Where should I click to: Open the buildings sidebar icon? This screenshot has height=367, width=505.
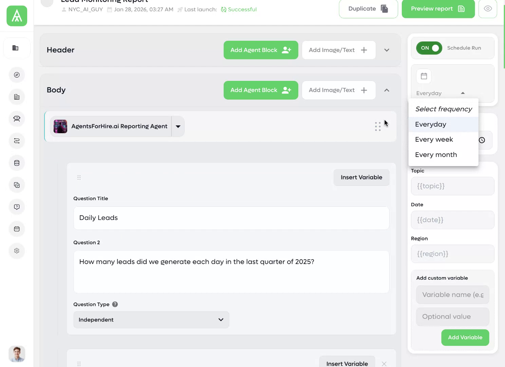click(17, 97)
